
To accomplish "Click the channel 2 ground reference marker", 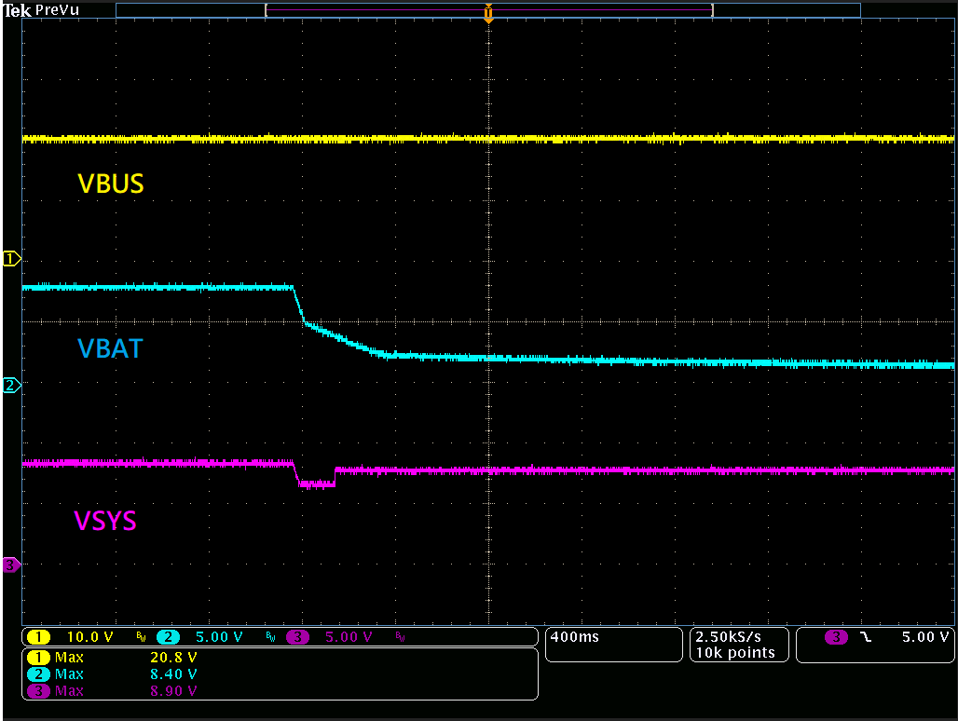I will coord(11,386).
